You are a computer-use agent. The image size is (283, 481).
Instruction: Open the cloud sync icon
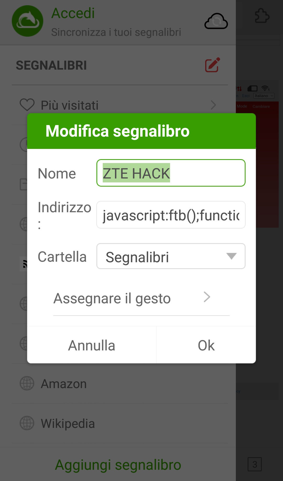pos(216,21)
